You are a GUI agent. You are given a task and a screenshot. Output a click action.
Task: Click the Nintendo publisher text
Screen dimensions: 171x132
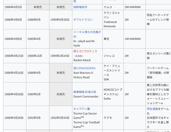coord(109,26)
